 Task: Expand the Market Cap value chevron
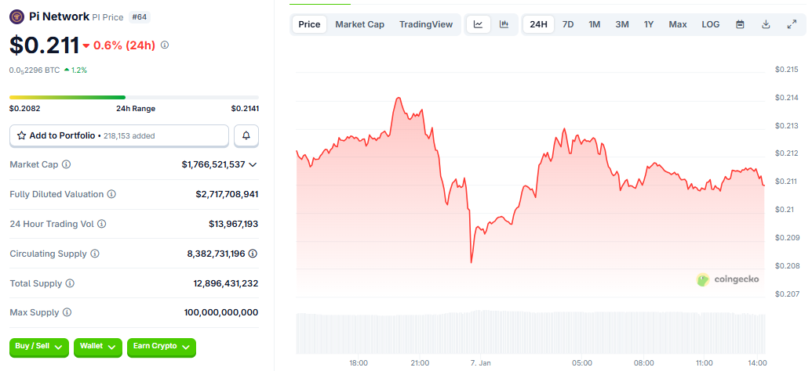(x=253, y=165)
